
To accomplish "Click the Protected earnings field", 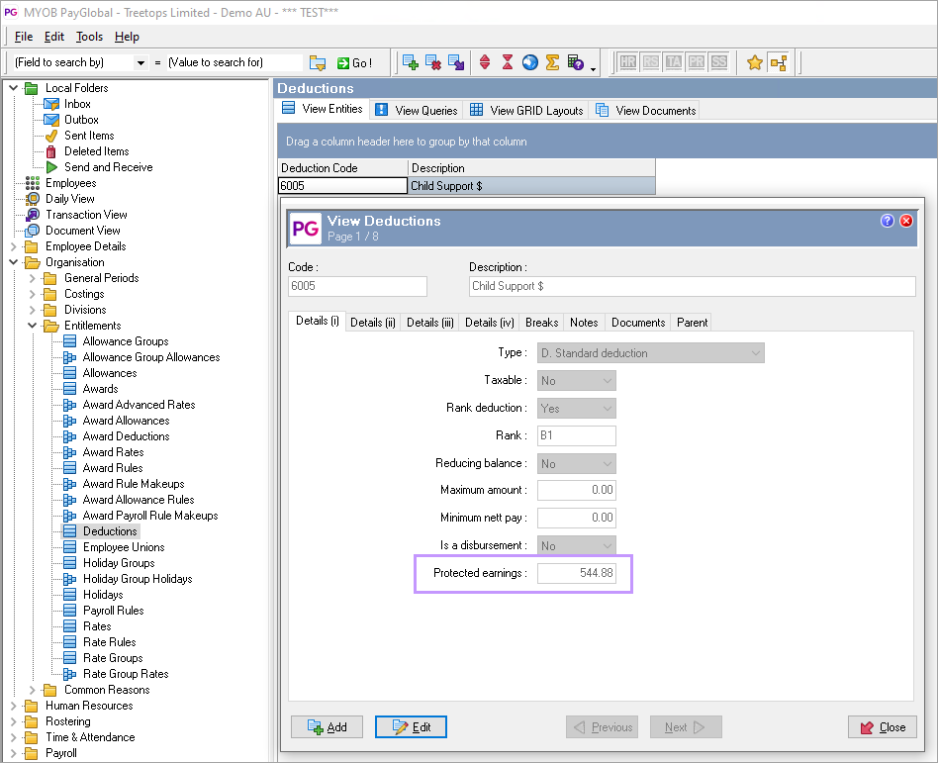I will coord(577,574).
